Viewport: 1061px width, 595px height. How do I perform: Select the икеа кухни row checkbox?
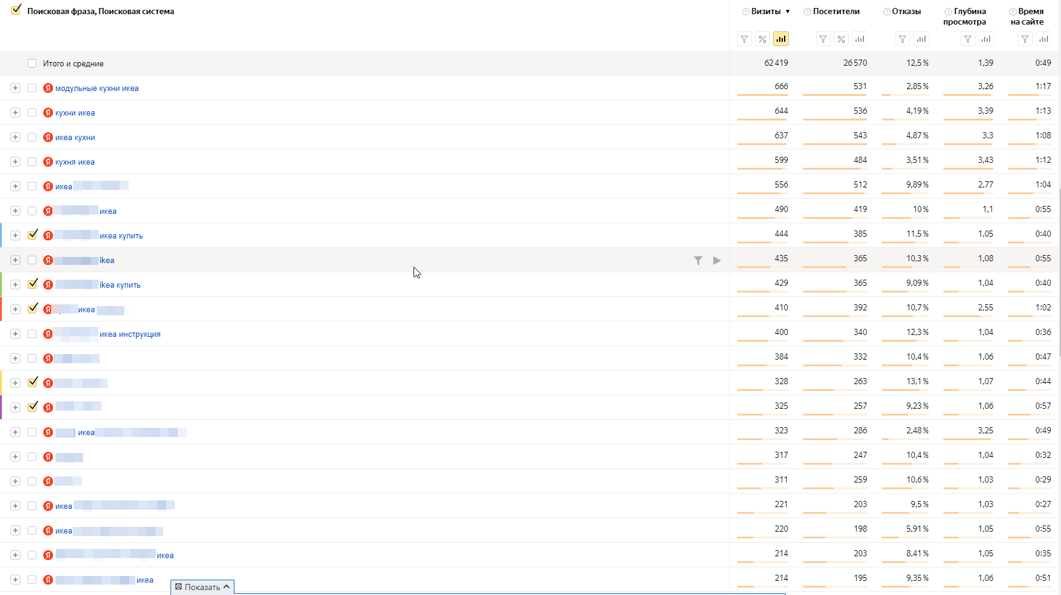coord(32,137)
